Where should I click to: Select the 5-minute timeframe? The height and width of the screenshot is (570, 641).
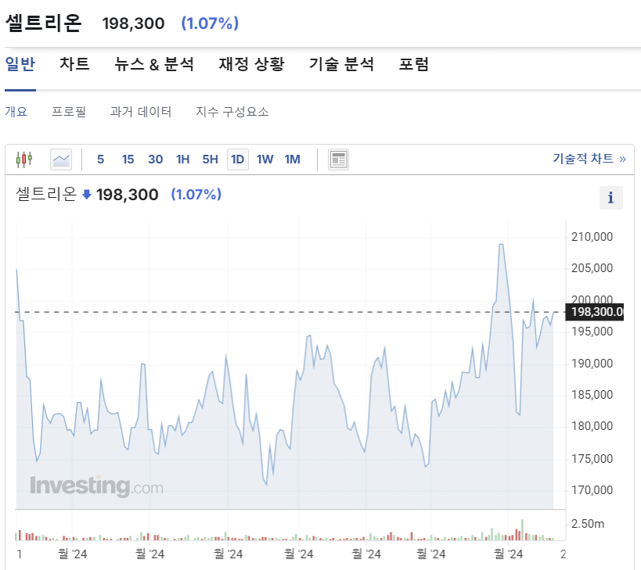pyautogui.click(x=100, y=159)
